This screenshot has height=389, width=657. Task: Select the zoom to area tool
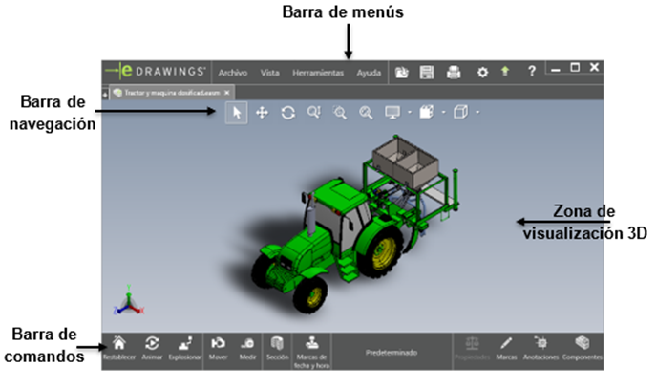point(340,113)
